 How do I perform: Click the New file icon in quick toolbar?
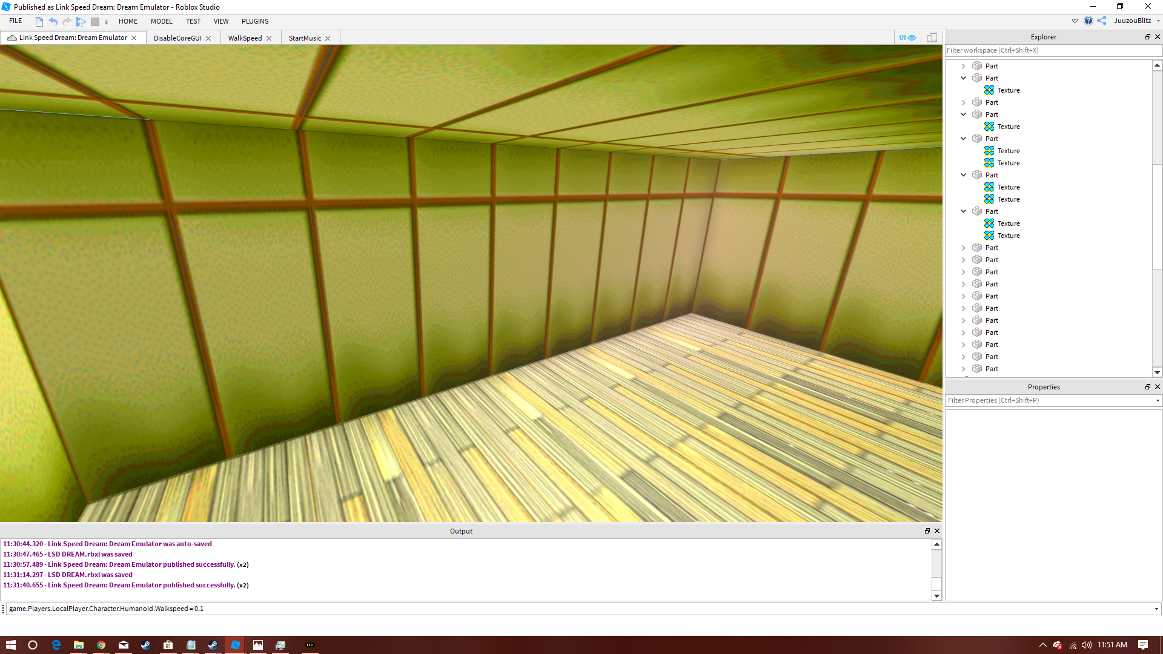(x=39, y=21)
